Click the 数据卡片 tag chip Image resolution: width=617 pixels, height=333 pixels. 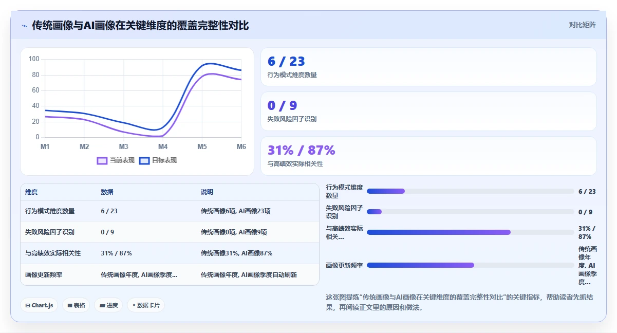point(146,305)
